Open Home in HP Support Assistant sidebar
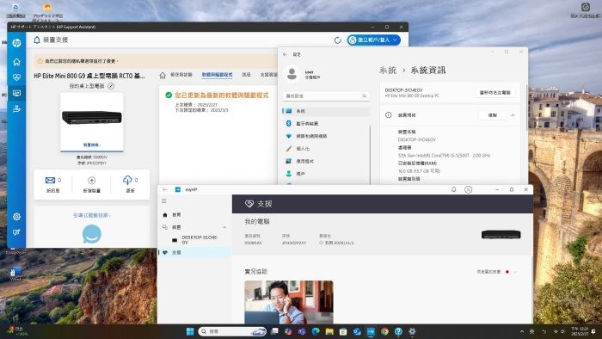This screenshot has width=602, height=339. [x=16, y=62]
